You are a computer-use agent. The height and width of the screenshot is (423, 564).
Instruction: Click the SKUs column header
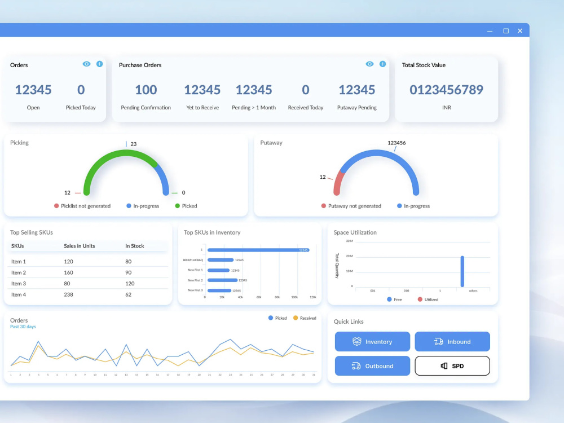pyautogui.click(x=17, y=246)
